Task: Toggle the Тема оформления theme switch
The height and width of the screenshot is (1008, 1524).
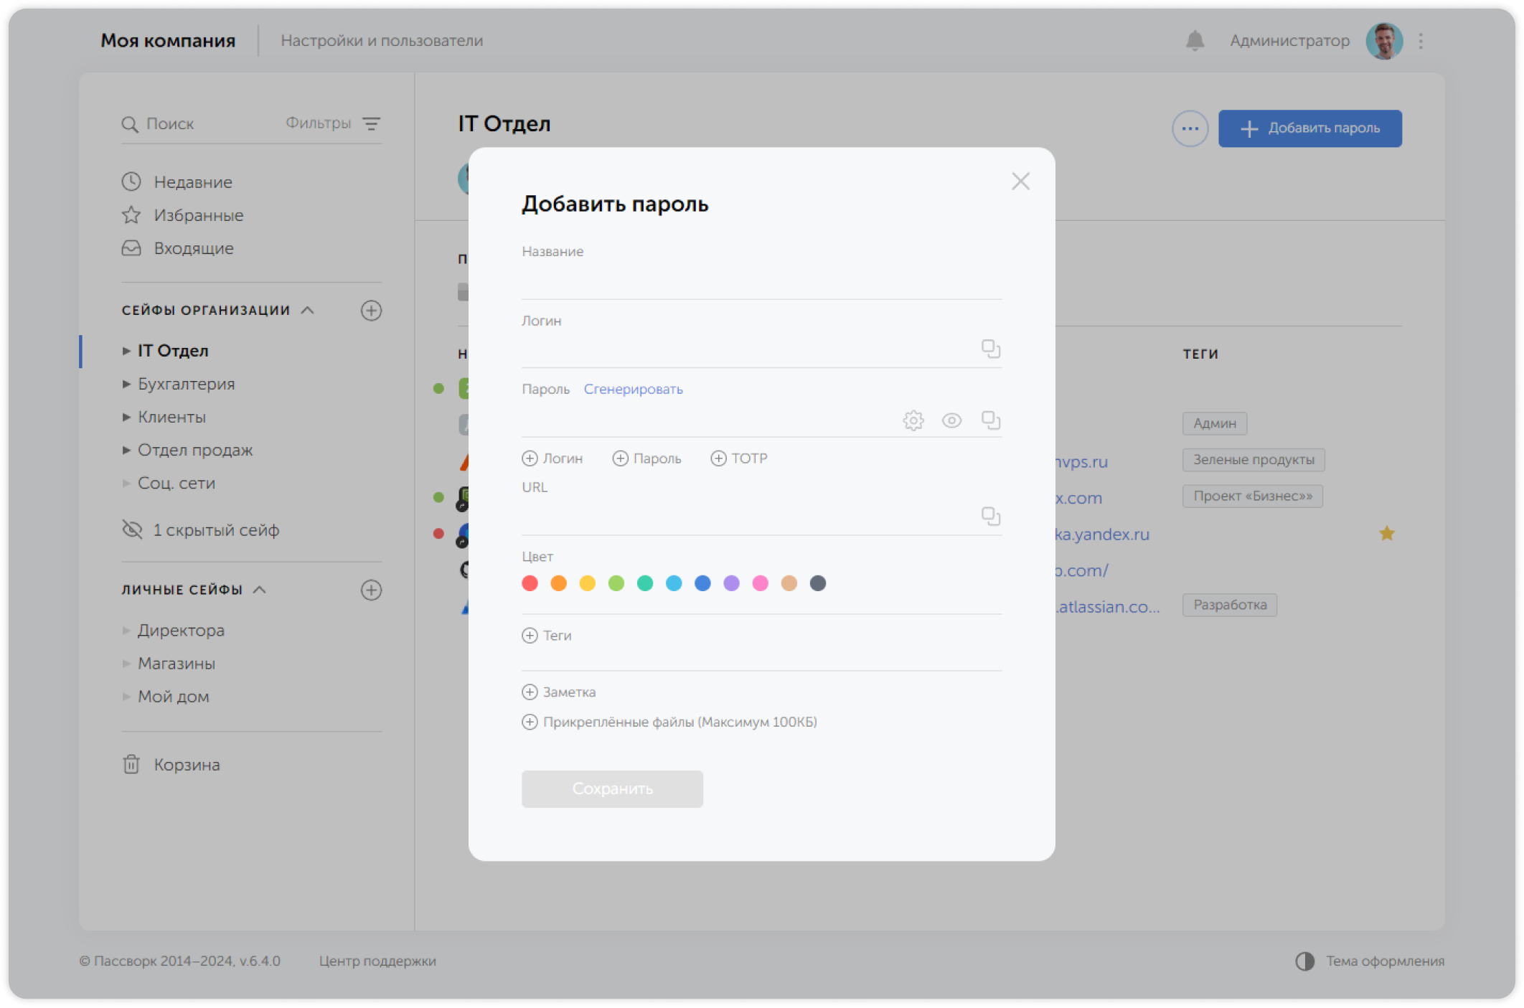Action: click(1304, 961)
